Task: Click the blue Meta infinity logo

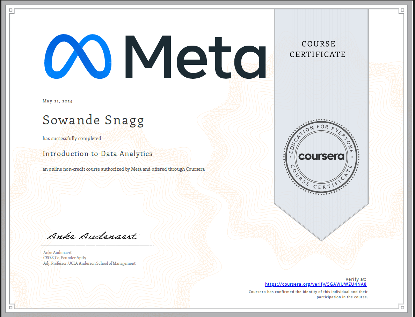Action: point(78,56)
